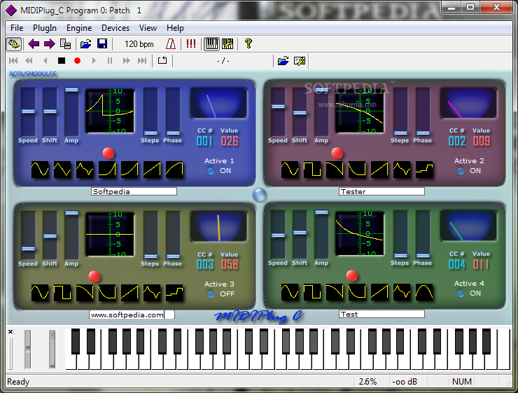Click the plugin editor toolbar icon

(x=14, y=44)
